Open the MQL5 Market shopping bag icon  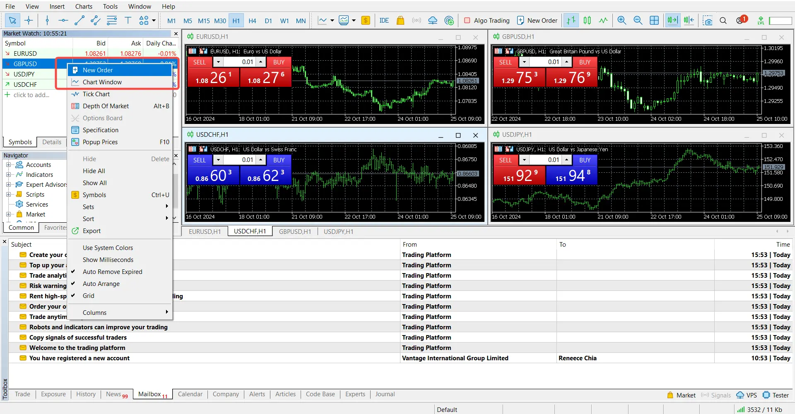click(400, 21)
